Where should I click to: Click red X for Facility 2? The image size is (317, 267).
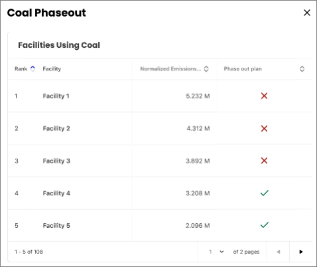tap(264, 128)
